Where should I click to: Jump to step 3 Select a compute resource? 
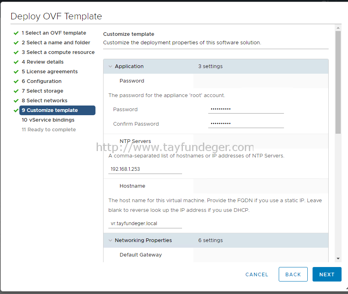pyautogui.click(x=58, y=52)
